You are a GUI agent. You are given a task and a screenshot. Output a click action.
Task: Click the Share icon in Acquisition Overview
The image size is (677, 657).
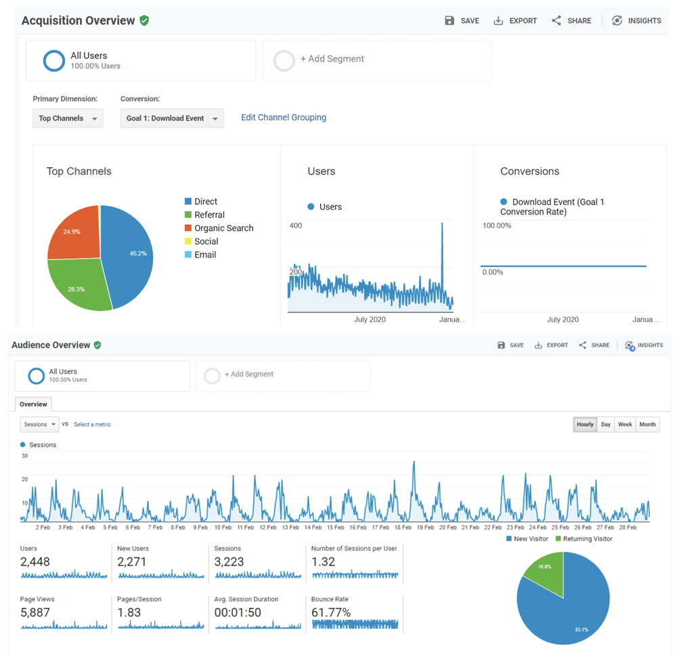pyautogui.click(x=556, y=20)
